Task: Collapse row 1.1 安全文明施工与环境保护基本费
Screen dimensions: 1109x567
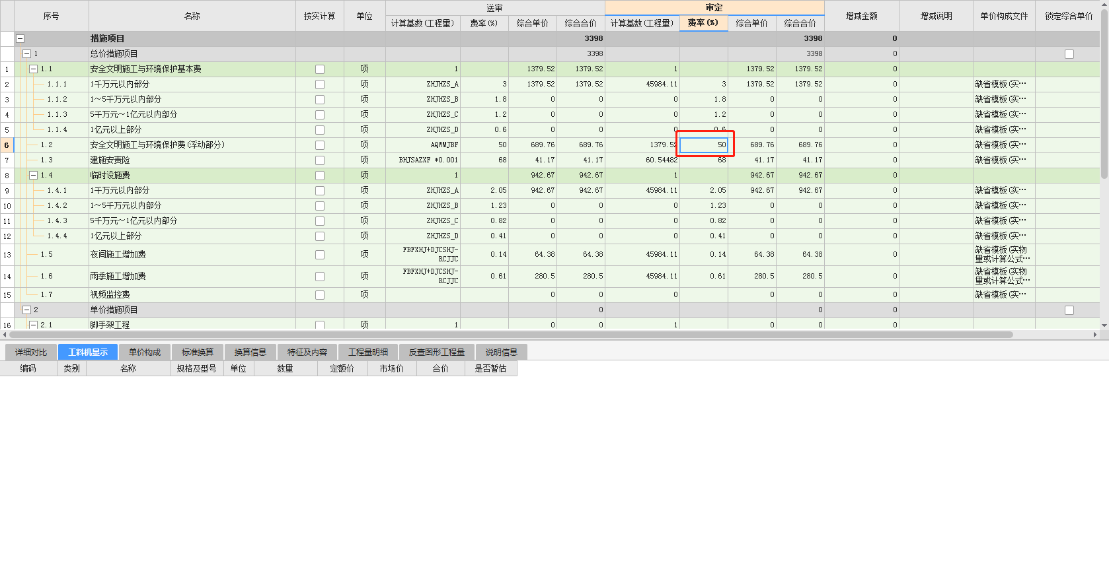Action: click(x=33, y=69)
